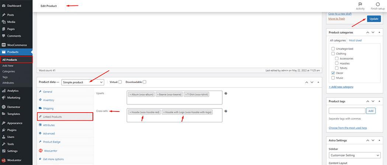Show help tooltip beside Cross-sells field
The image size is (387, 165).
click(x=226, y=111)
